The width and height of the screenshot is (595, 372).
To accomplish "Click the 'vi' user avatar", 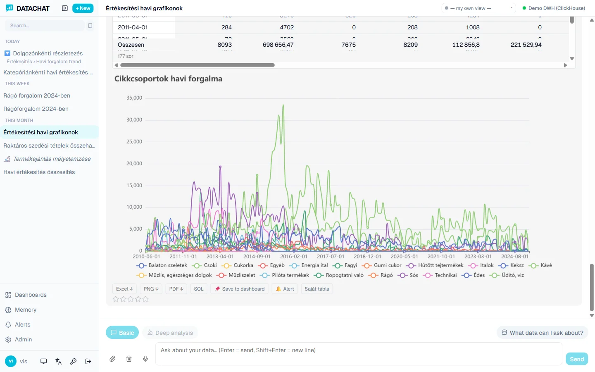I will (x=11, y=361).
